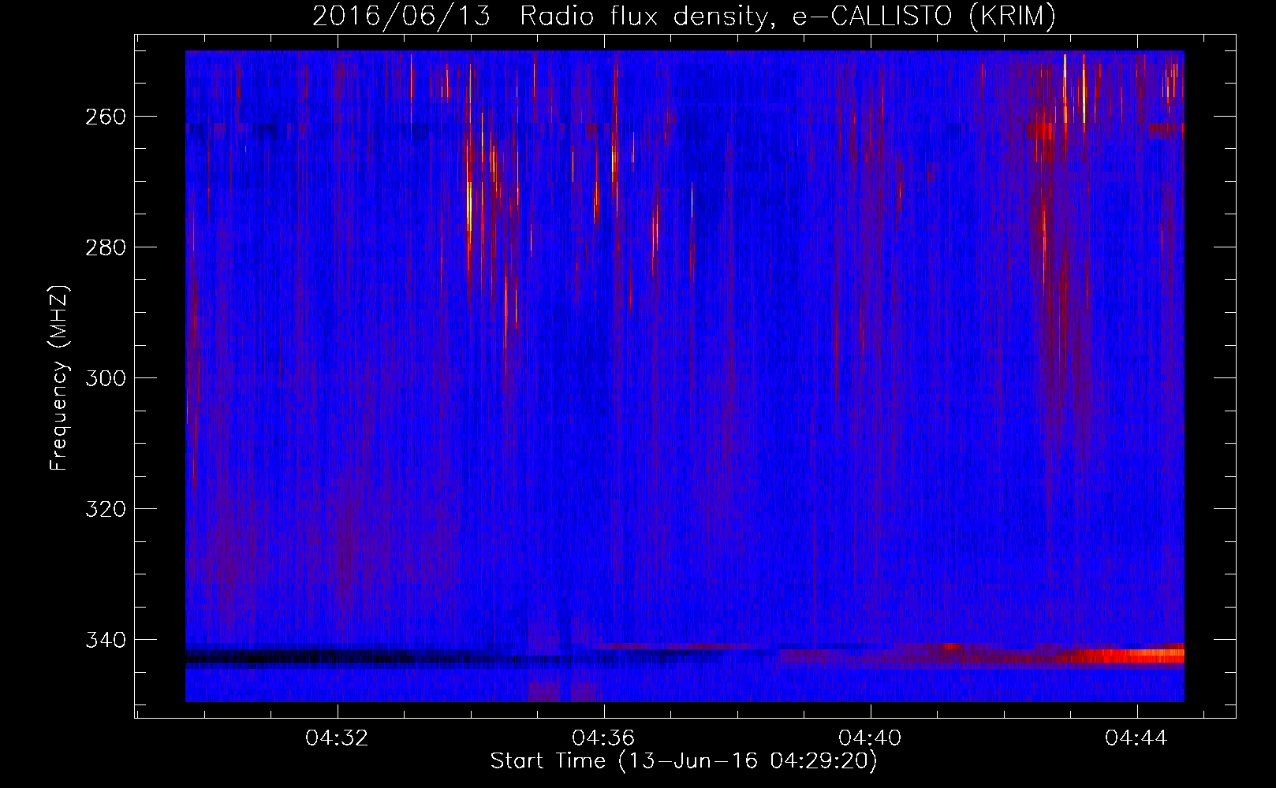Click the 'Start Time (13-Jun-16 04:29:20)' label
This screenshot has height=788, width=1276.
684,761
